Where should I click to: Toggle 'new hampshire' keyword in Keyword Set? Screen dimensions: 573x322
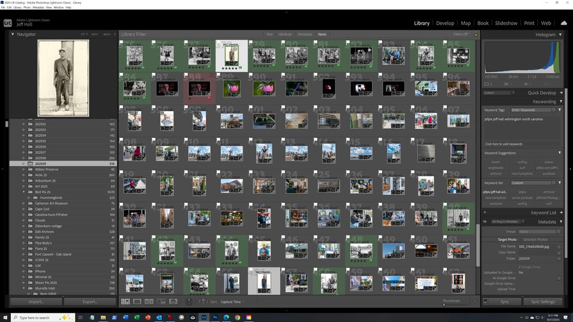496,198
